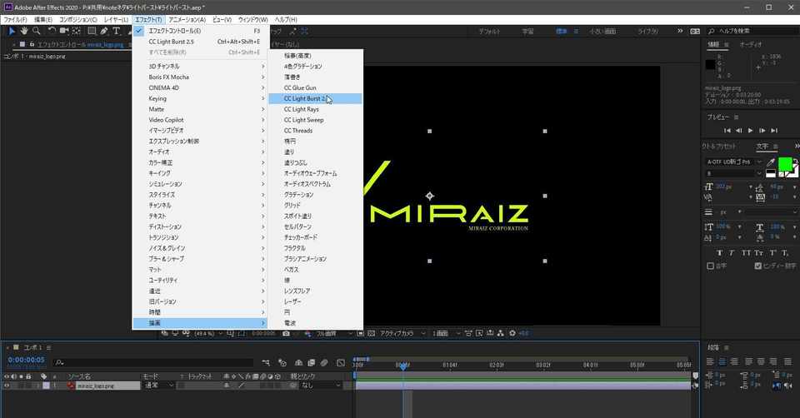Screen dimensions: 800x418
Task: Select the Pen tool
Action: [104, 31]
